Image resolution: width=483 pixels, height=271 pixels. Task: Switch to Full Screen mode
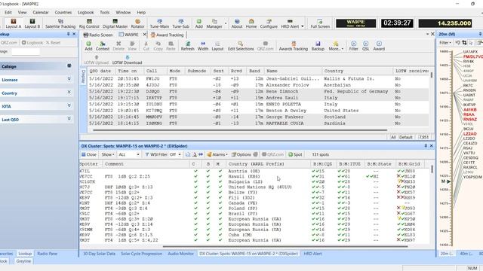(320, 23)
